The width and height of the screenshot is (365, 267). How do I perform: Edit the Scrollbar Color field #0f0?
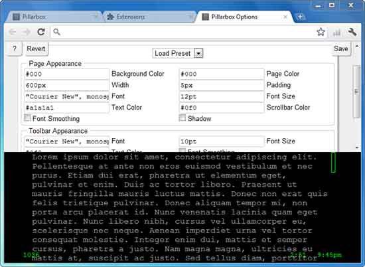coord(222,108)
